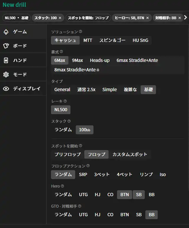
Task: Select MTT solution type
Action: coord(88,40)
